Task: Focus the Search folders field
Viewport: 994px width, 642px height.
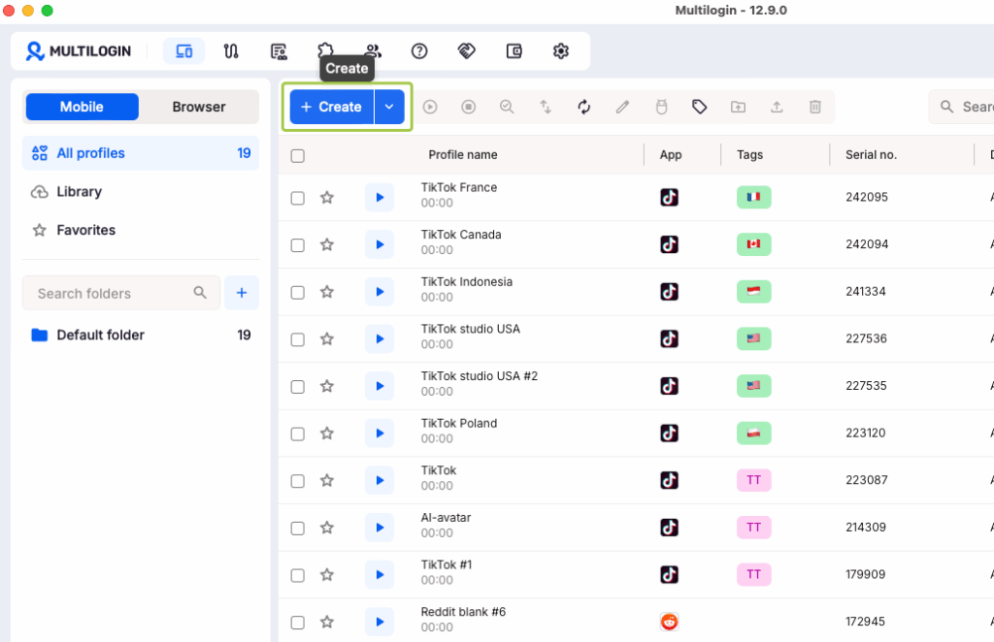Action: [121, 293]
